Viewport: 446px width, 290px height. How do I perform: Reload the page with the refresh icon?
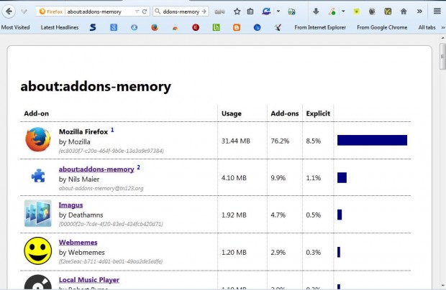coord(145,11)
